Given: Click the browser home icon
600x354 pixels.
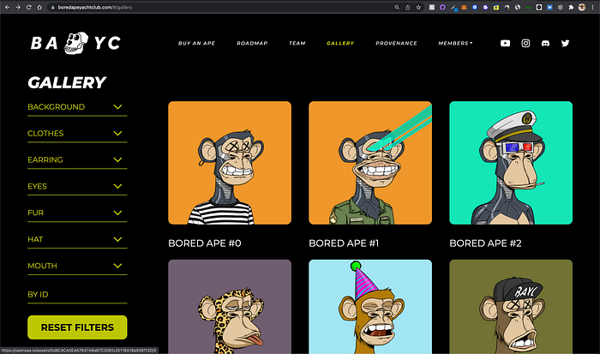Looking at the screenshot, I should pyautogui.click(x=39, y=7).
